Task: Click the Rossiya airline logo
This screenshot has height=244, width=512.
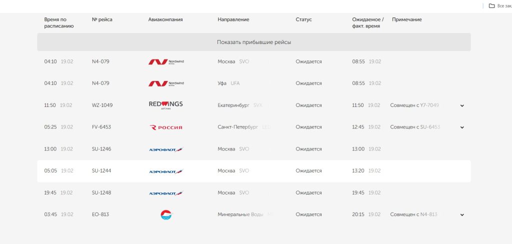Action: [x=166, y=127]
